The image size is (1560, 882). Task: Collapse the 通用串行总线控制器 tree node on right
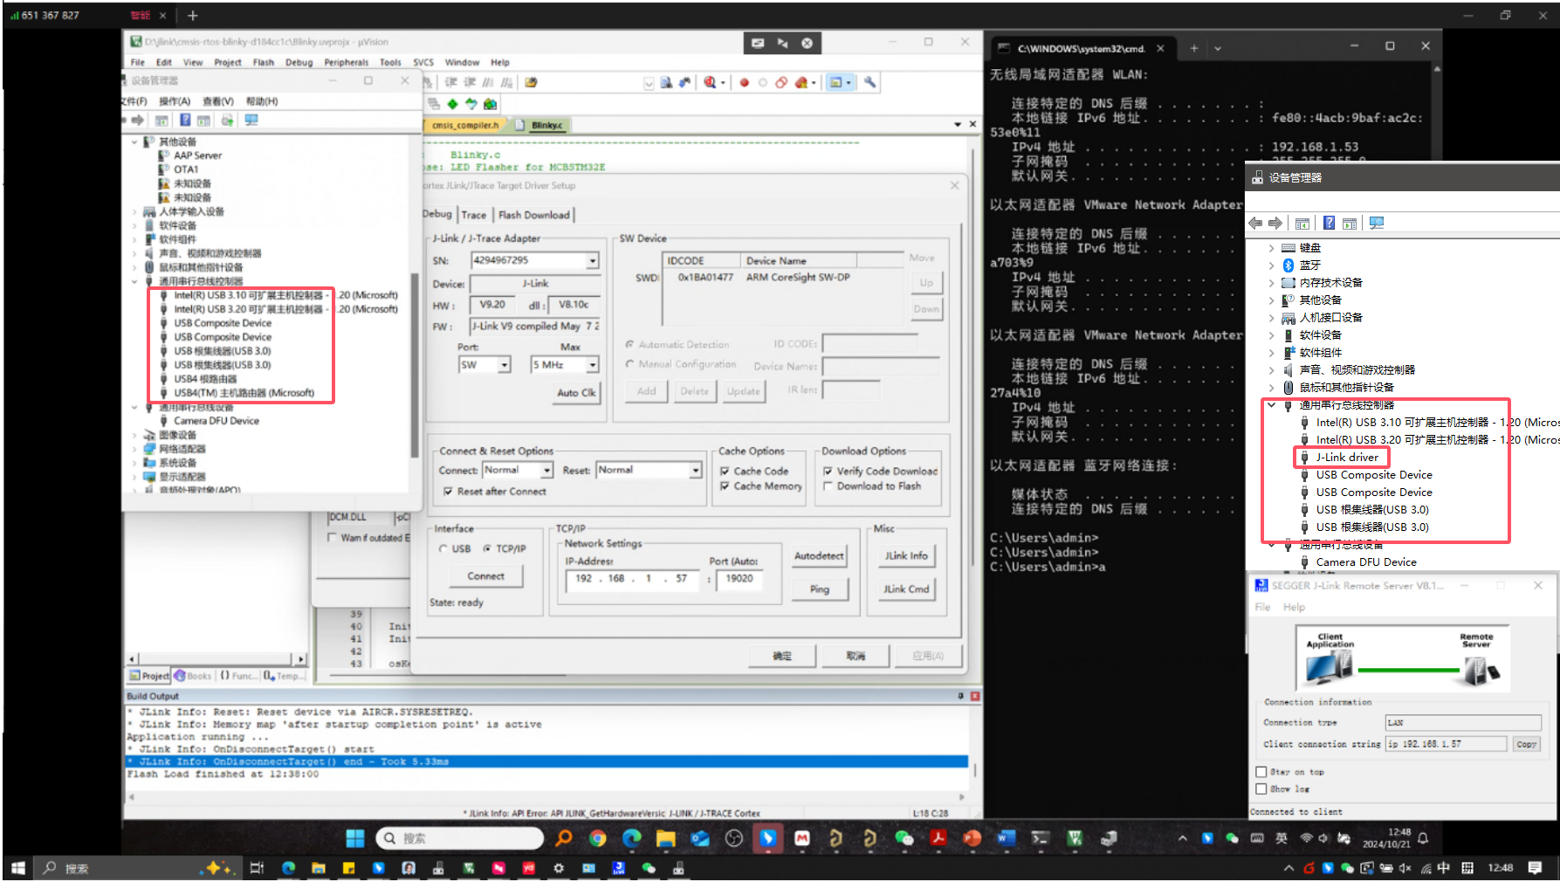1271,405
